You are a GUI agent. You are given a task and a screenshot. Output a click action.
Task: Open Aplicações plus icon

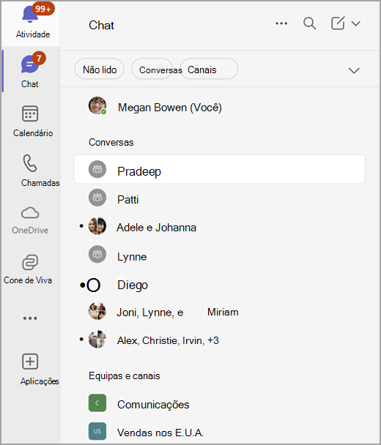pyautogui.click(x=30, y=362)
